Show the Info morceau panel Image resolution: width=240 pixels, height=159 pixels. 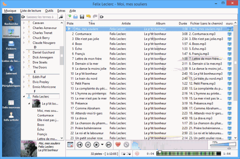[x=11, y=104]
